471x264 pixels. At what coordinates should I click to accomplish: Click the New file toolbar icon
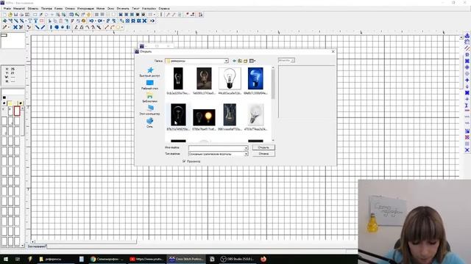[x=4, y=15]
